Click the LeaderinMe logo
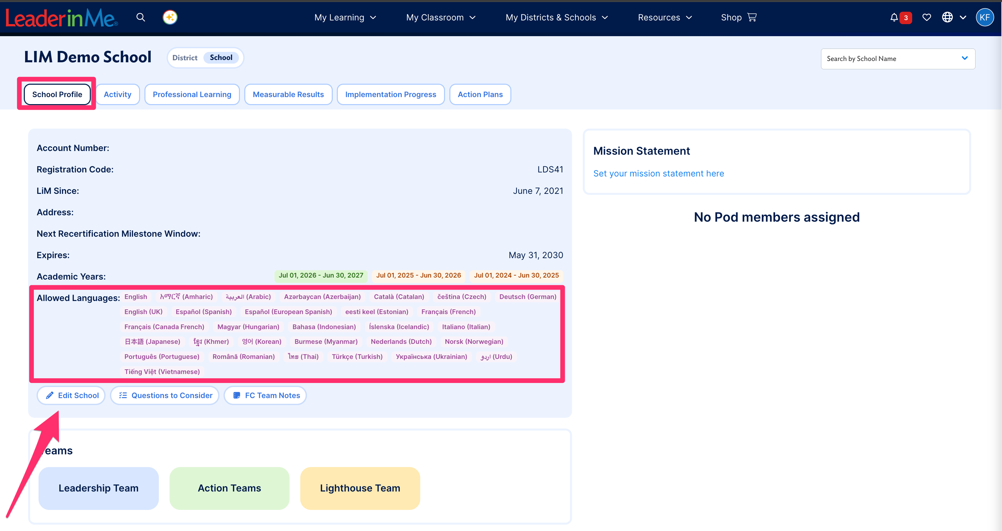The height and width of the screenshot is (531, 1002). pos(61,18)
